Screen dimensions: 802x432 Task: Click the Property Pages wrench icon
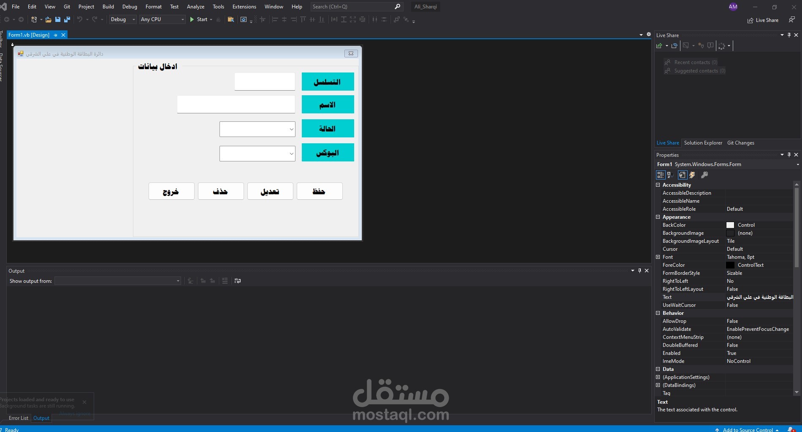click(x=704, y=175)
